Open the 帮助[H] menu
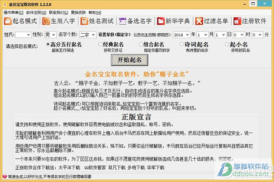This screenshot has width=274, height=182. click(95, 13)
